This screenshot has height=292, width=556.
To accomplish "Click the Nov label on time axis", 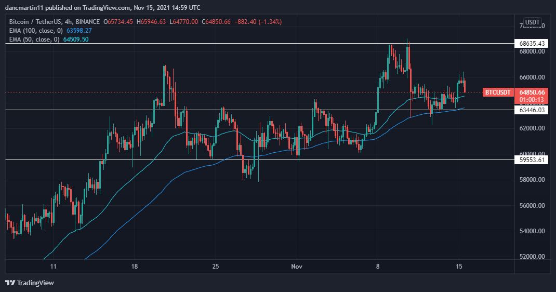I will click(x=296, y=266).
